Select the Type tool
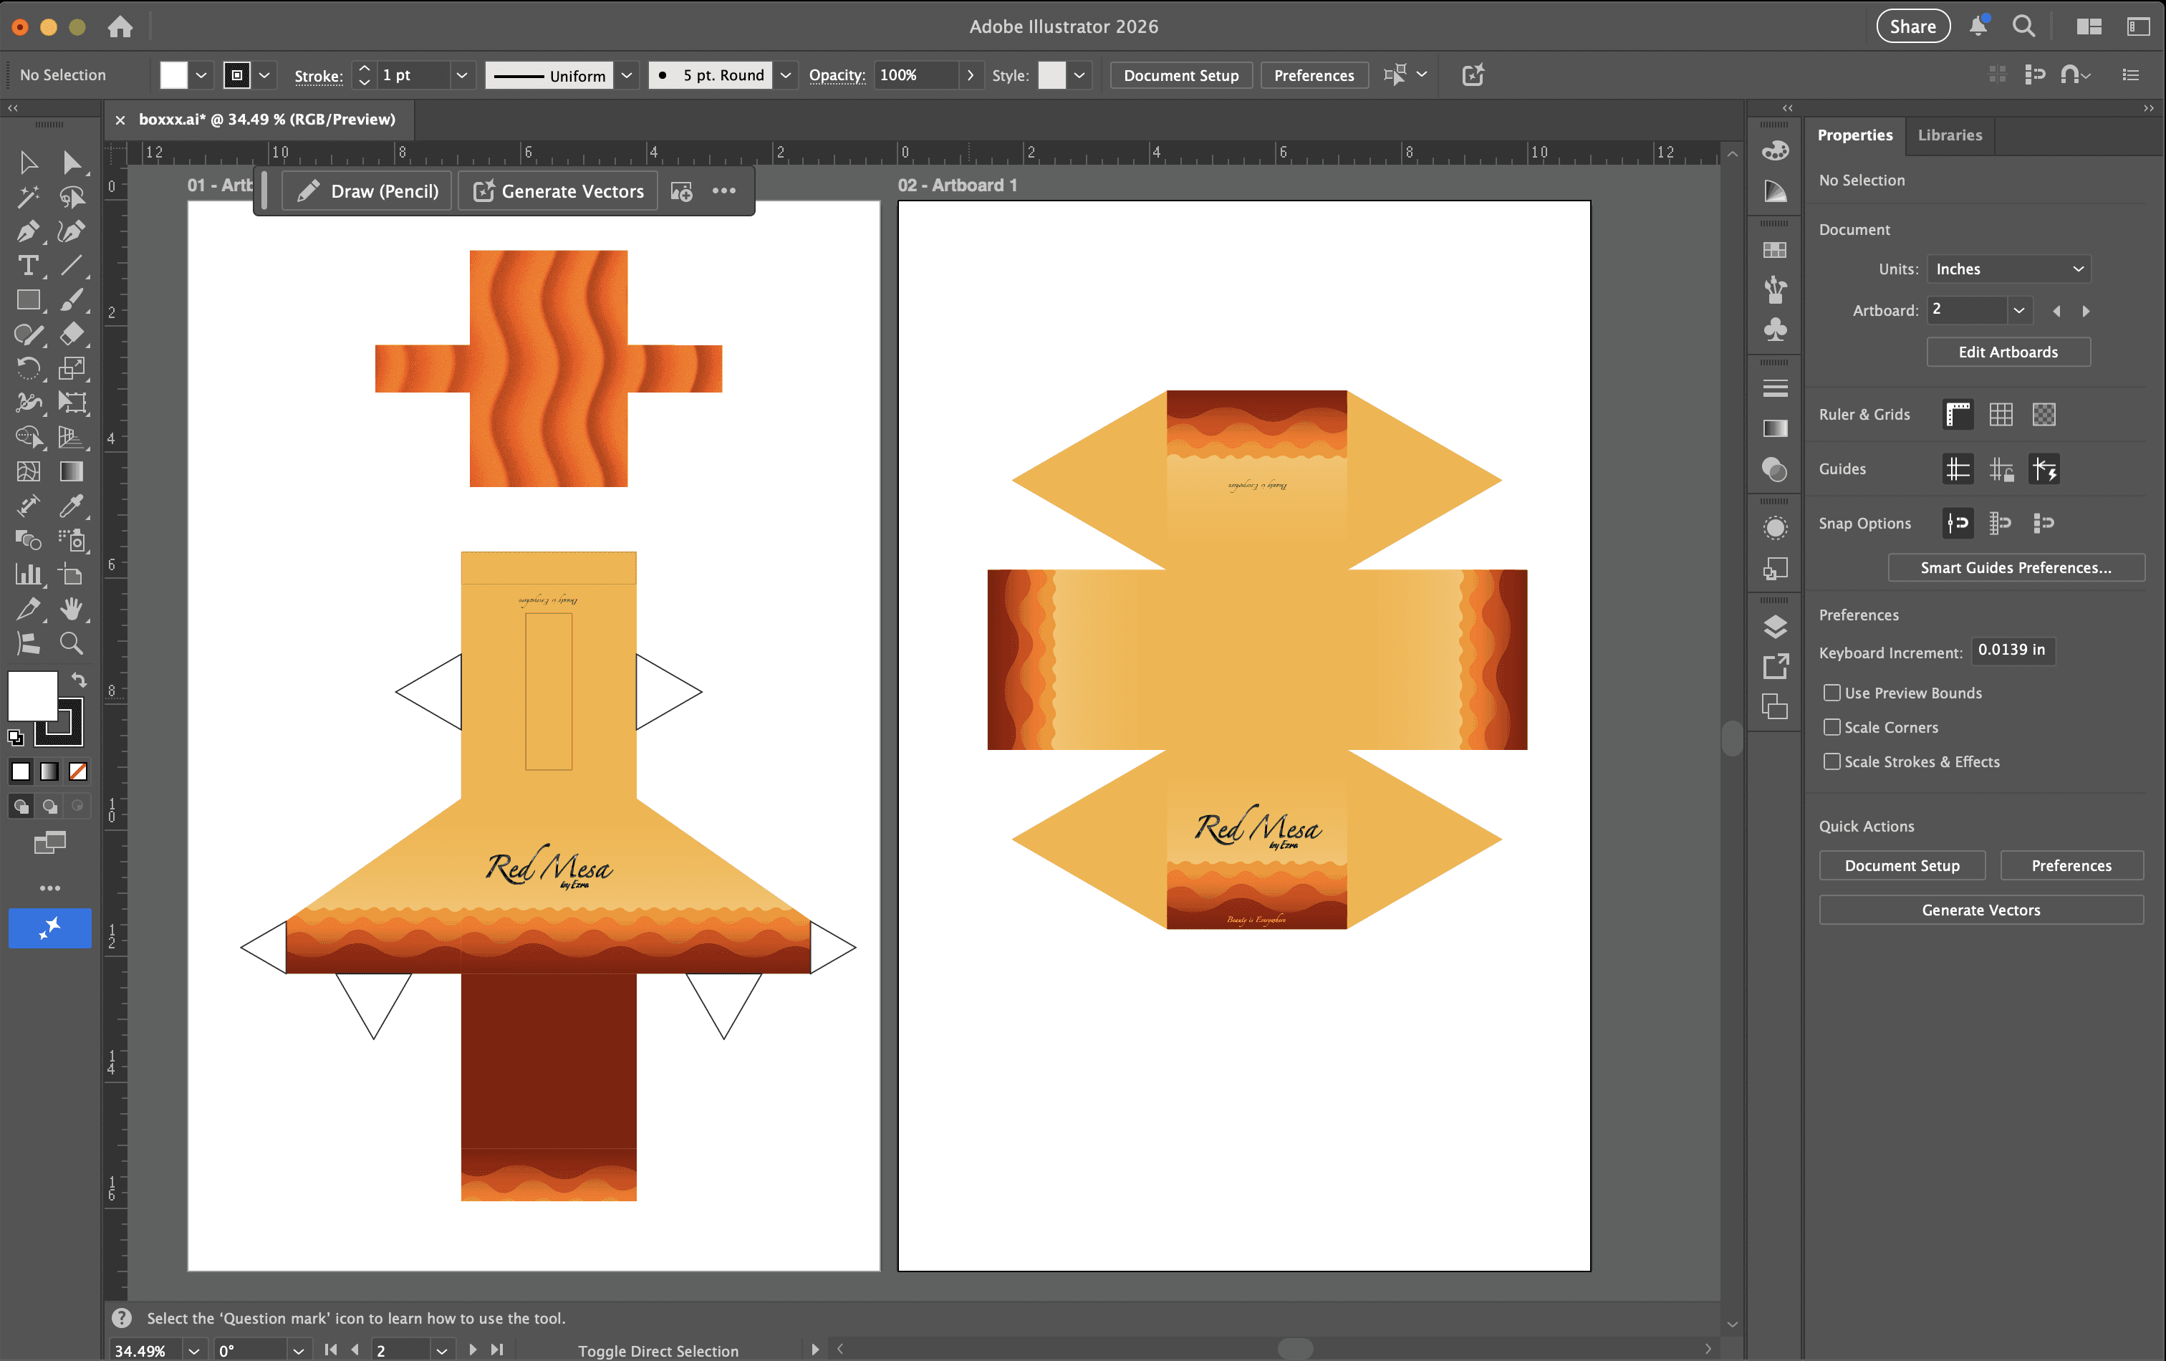The width and height of the screenshot is (2166, 1361). pos(28,266)
